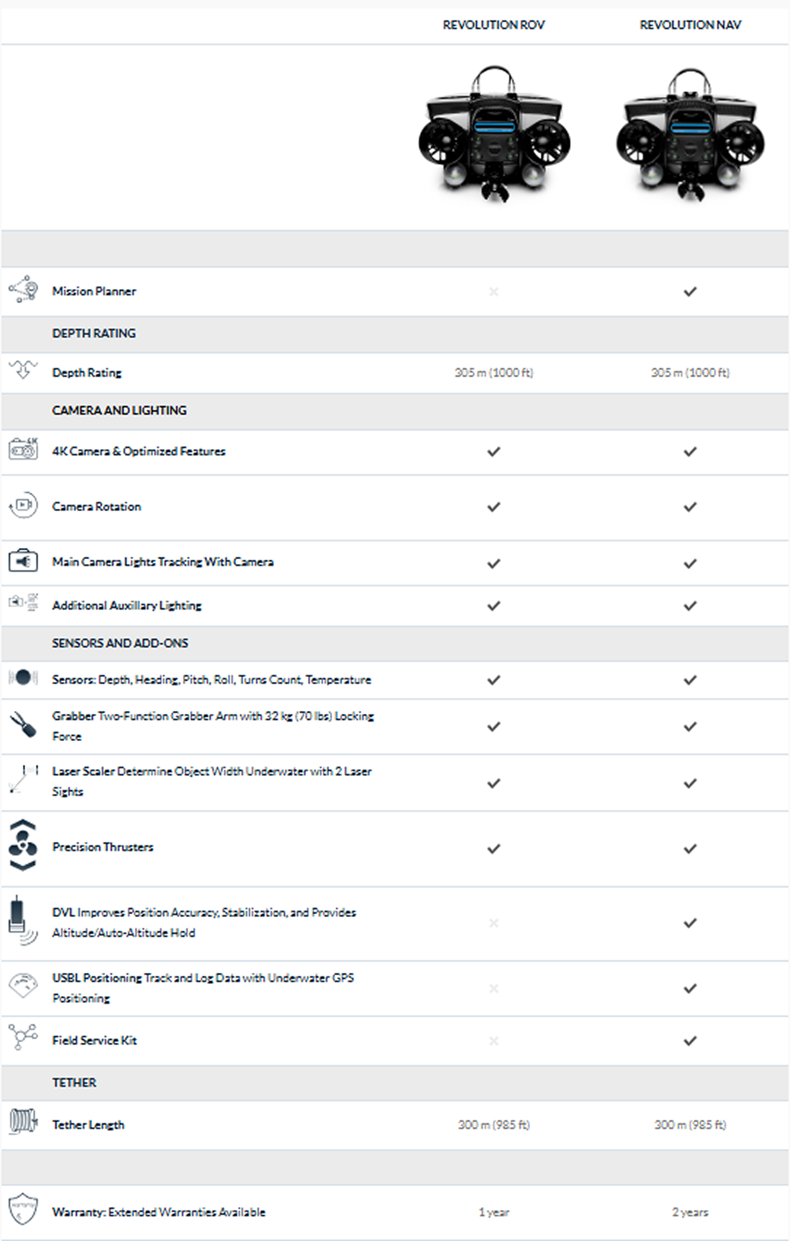Click the Laser Scaler description text
This screenshot has height=1241, width=790.
(212, 781)
